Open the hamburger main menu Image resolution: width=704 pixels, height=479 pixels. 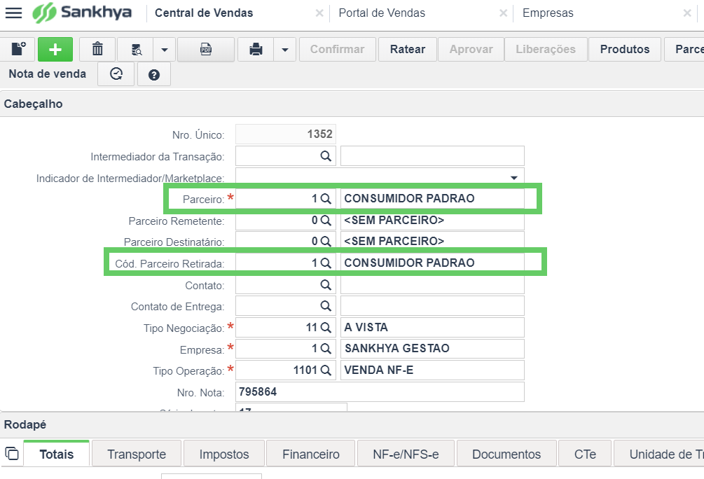(13, 13)
